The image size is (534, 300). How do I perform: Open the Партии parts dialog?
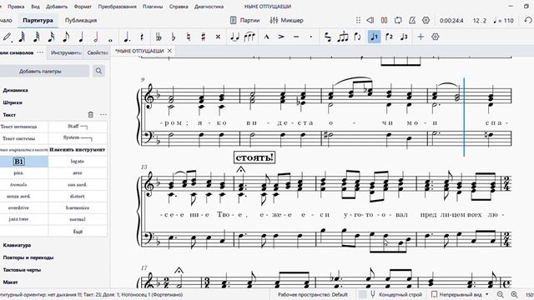point(244,20)
